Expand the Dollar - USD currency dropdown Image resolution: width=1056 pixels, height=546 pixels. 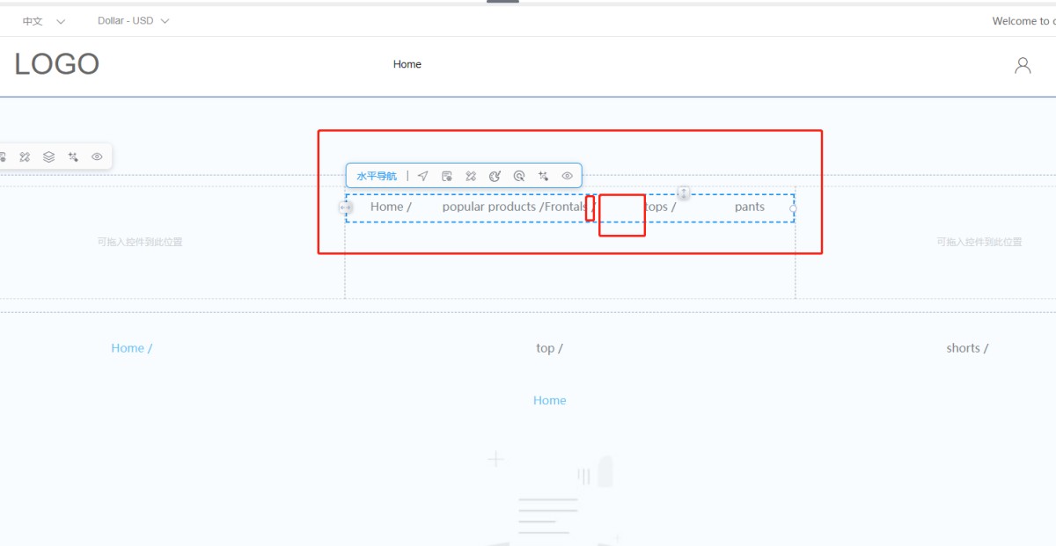[x=134, y=21]
